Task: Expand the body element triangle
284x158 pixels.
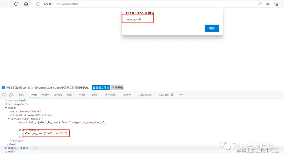Action: click(6, 148)
